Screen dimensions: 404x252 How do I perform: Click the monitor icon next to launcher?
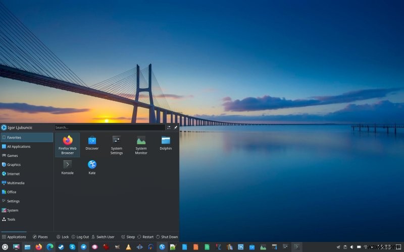16,247
